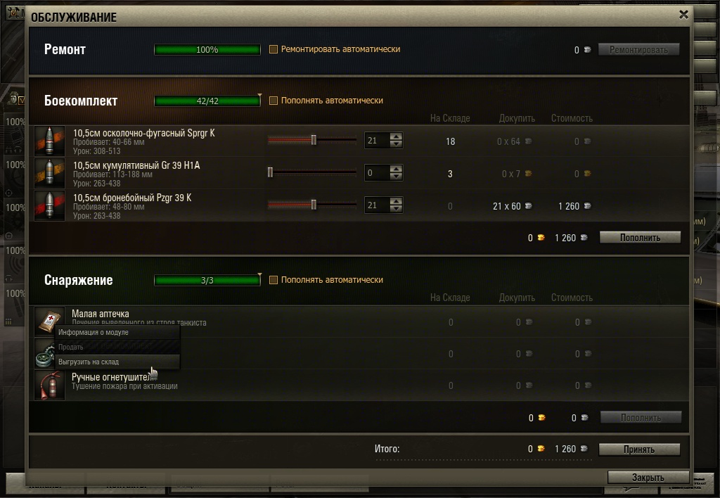Increase Gr 39 H1A shell count with up arrow
This screenshot has width=720, height=498.
pyautogui.click(x=396, y=169)
